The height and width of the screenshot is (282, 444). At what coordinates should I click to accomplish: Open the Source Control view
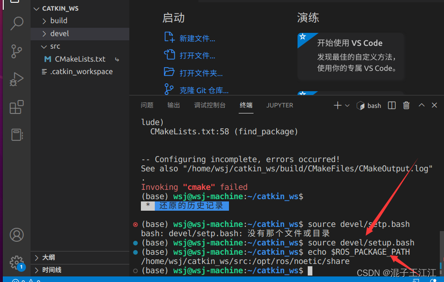click(x=17, y=50)
